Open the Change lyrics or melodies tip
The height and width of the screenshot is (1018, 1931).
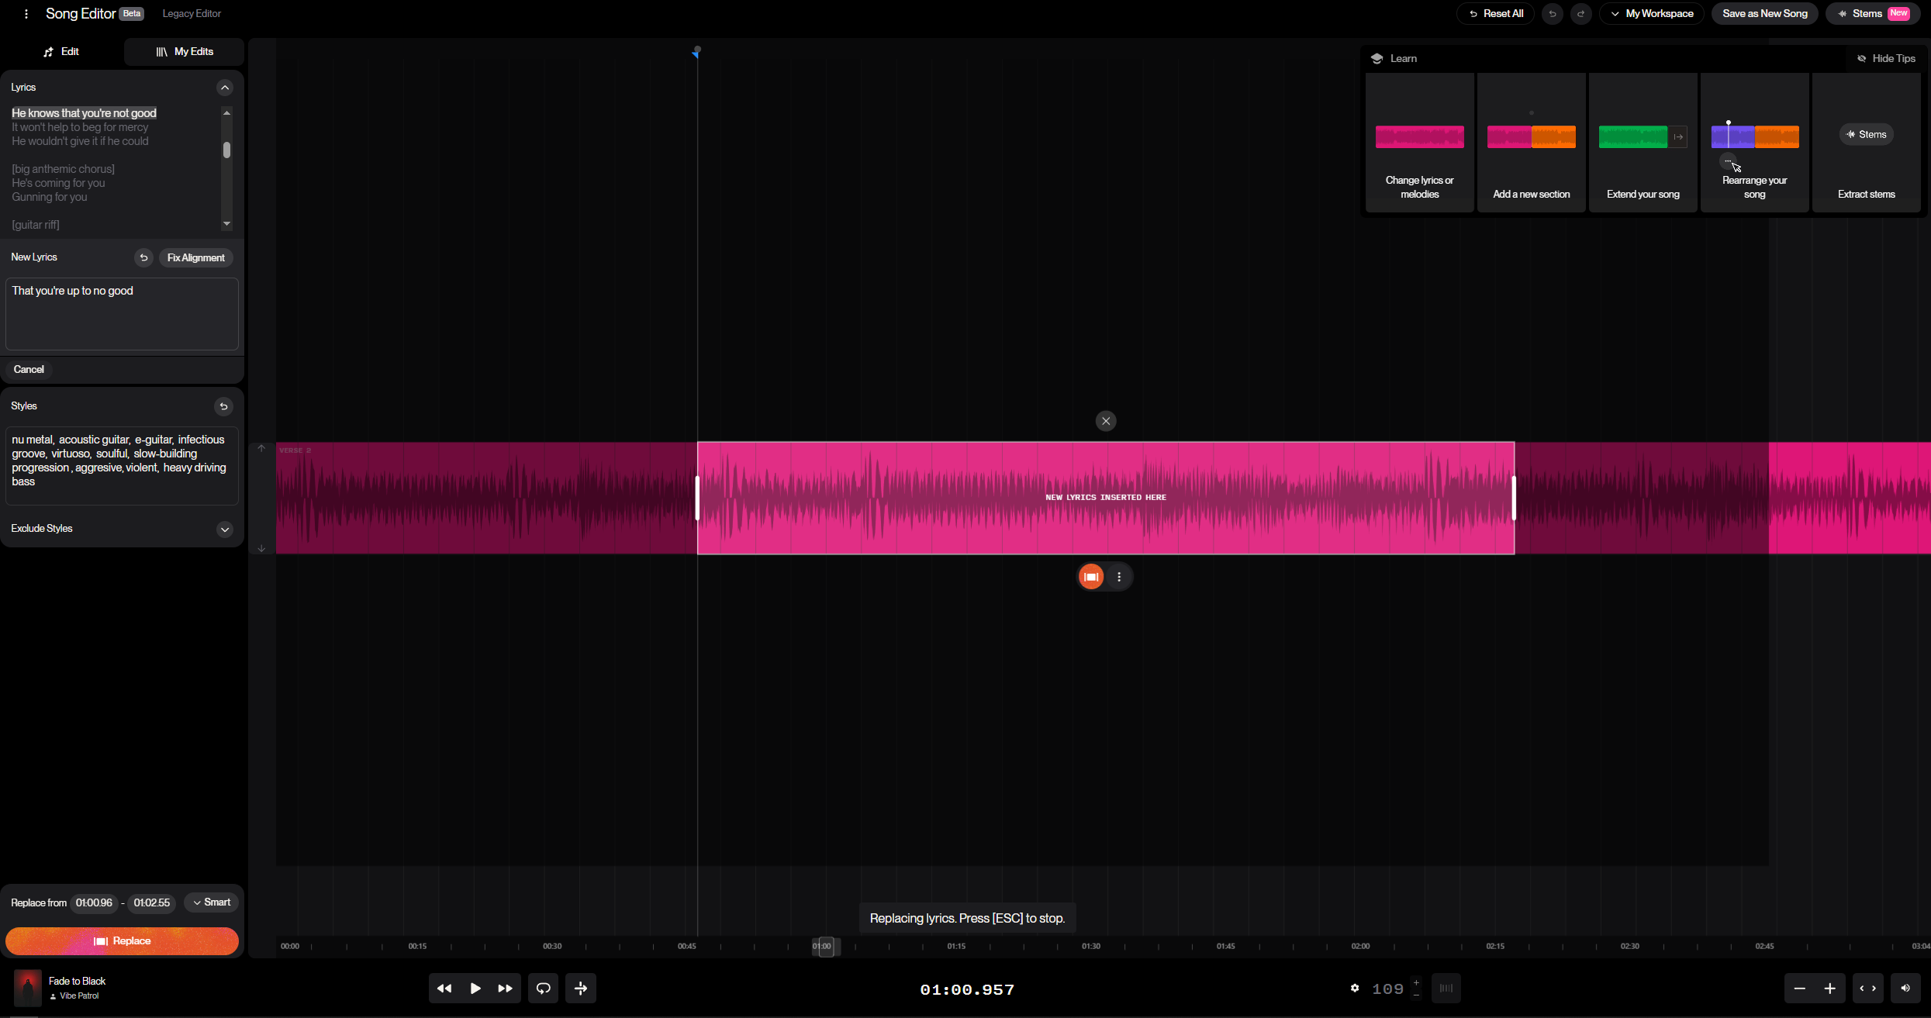coord(1419,143)
